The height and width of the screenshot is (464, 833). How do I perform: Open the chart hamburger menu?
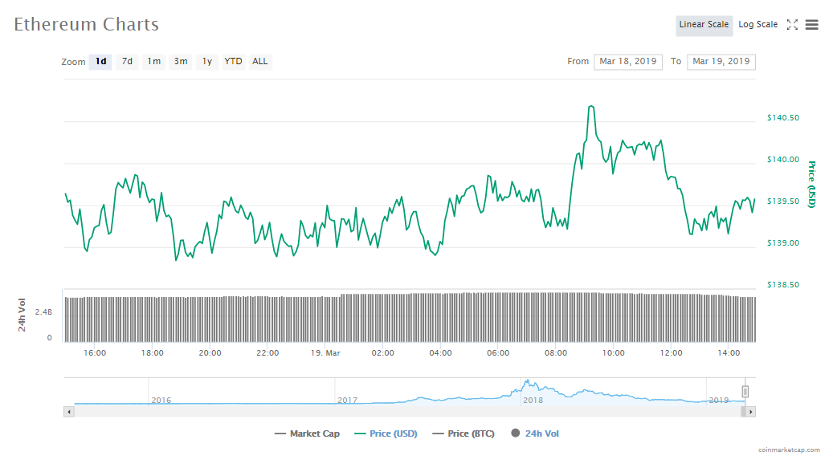[x=812, y=25]
